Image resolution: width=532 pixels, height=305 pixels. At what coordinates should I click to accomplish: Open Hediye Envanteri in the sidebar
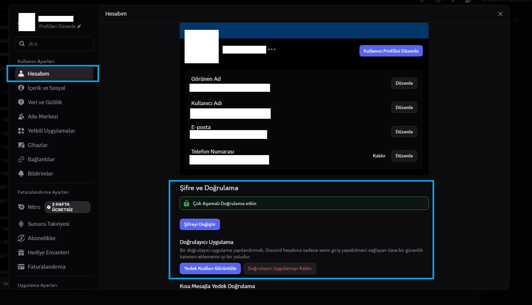coord(54,252)
